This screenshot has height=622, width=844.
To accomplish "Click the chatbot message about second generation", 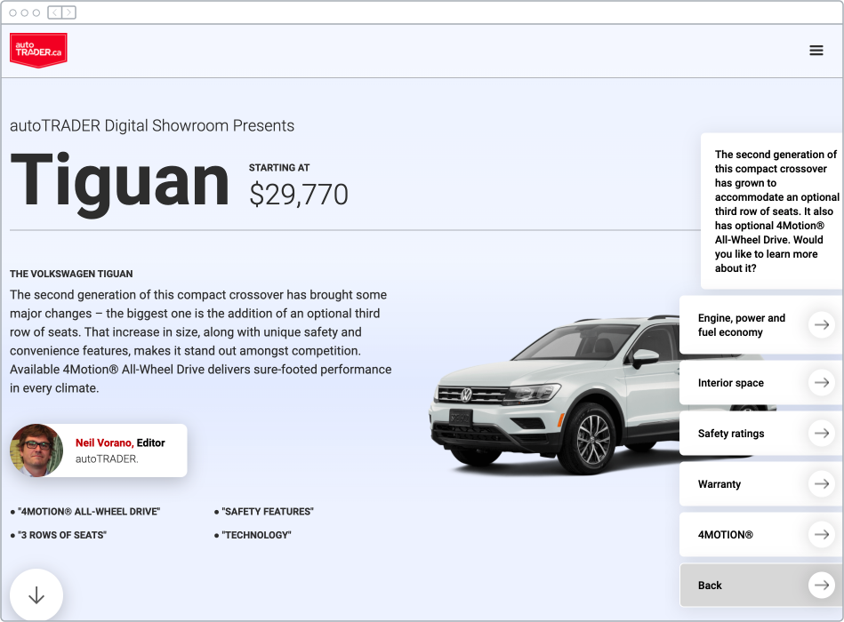I will tap(772, 211).
